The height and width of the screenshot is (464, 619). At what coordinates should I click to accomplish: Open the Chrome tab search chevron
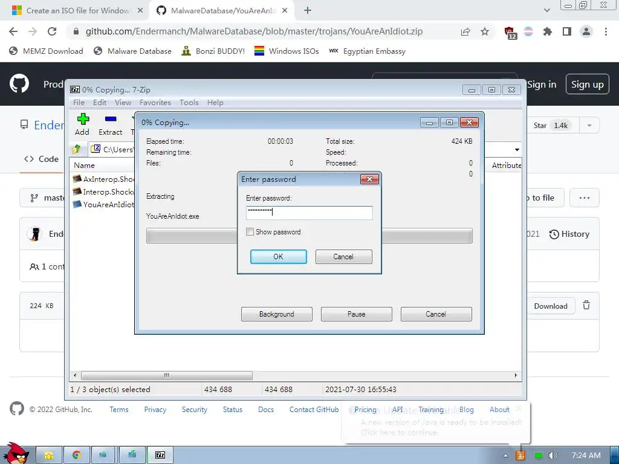coord(546,10)
